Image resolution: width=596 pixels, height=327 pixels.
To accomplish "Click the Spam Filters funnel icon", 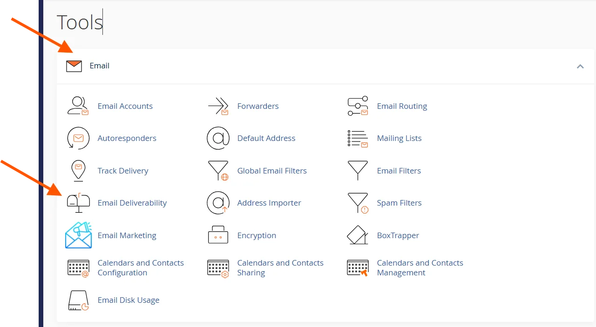I will pyautogui.click(x=358, y=203).
